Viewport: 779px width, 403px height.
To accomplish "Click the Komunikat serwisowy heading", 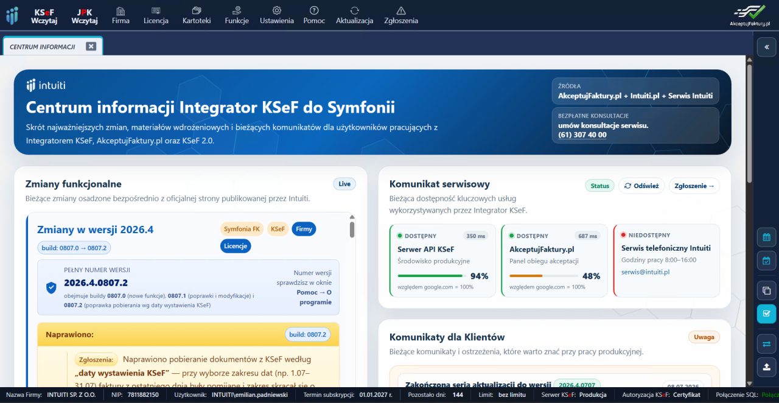I will 439,184.
